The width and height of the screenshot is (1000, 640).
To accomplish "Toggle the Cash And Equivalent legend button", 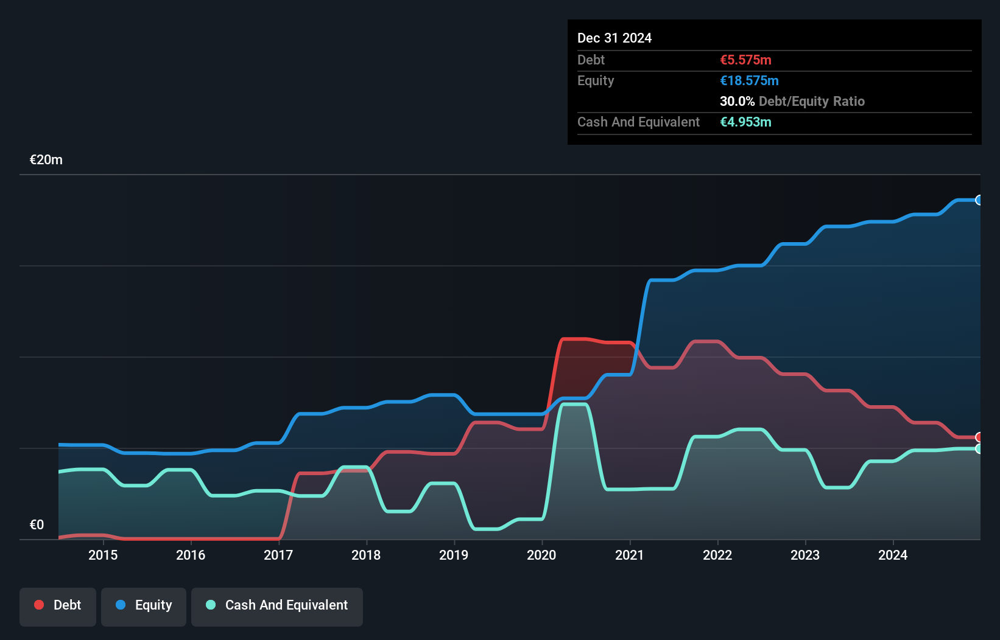I will point(277,607).
